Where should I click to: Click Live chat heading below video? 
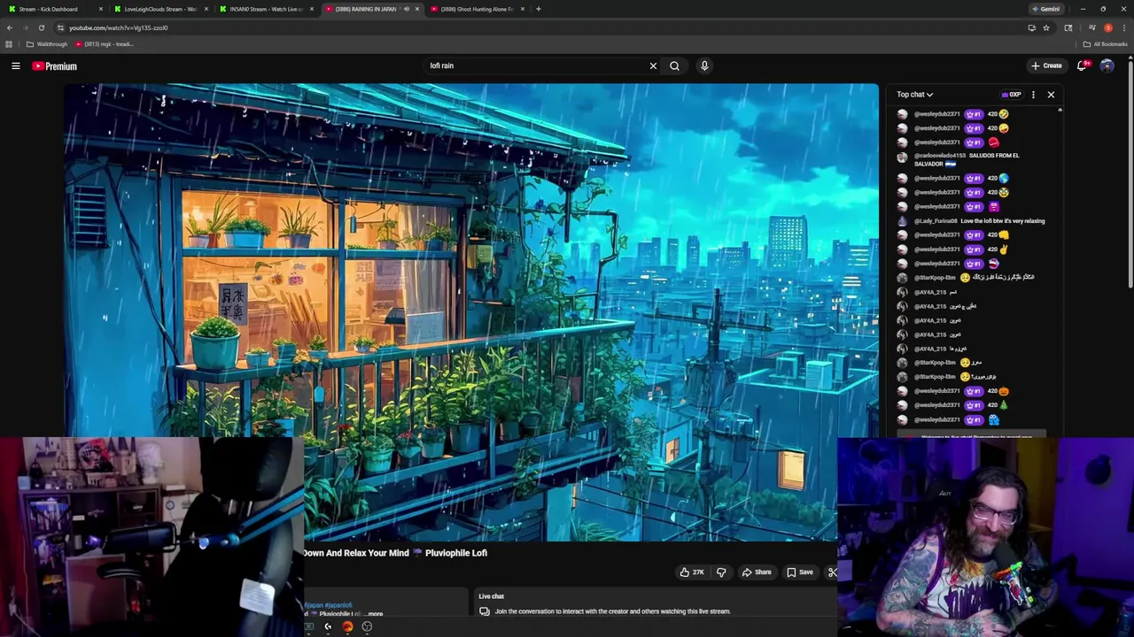(x=492, y=596)
